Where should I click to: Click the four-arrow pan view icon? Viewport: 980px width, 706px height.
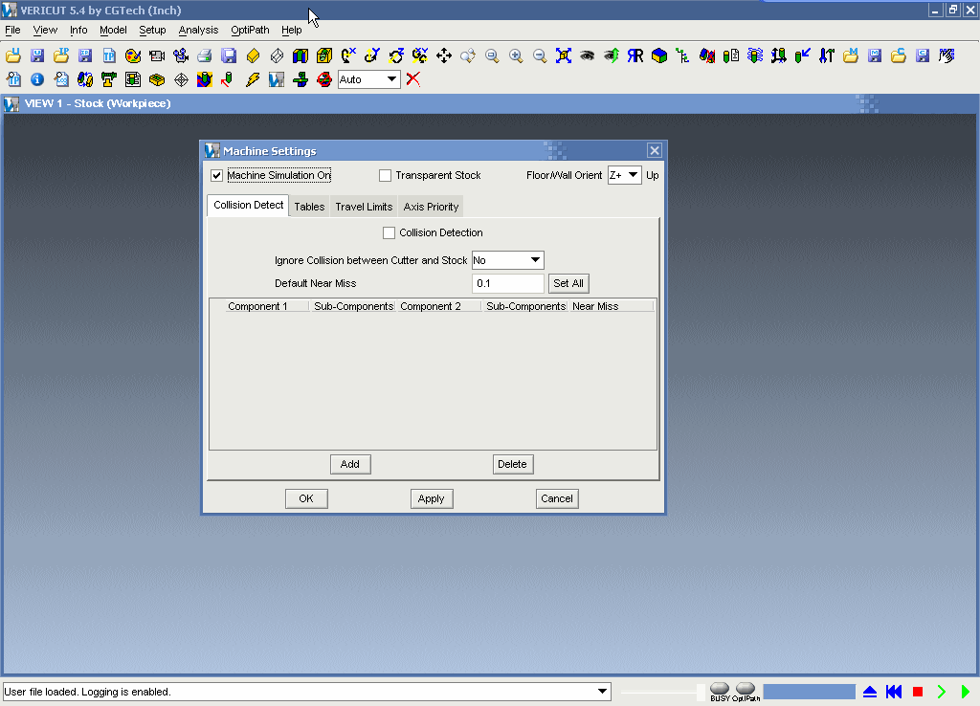(x=444, y=55)
